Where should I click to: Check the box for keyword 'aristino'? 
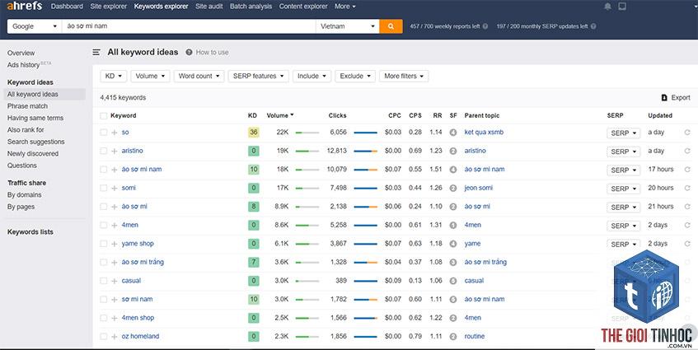coord(103,152)
